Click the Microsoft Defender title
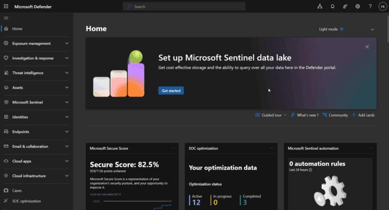This screenshot has width=389, height=210. [33, 7]
